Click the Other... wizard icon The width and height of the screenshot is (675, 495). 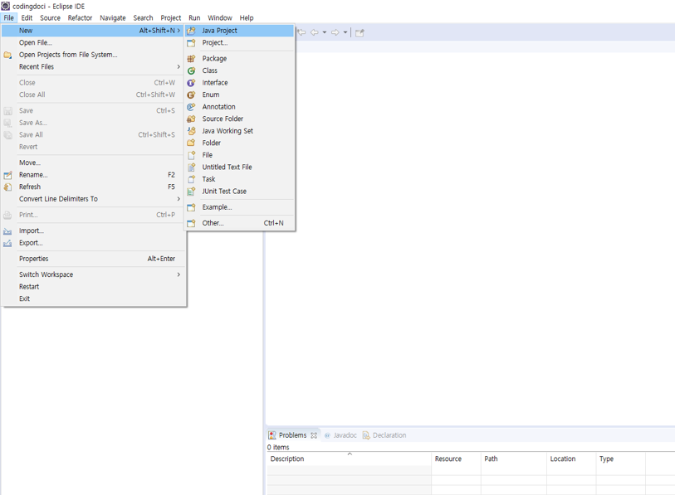point(191,223)
